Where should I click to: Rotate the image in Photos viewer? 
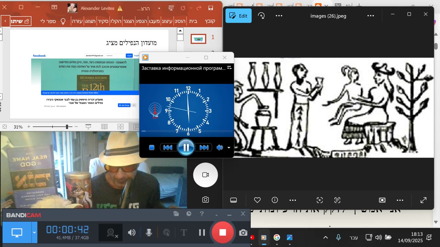pyautogui.click(x=262, y=16)
